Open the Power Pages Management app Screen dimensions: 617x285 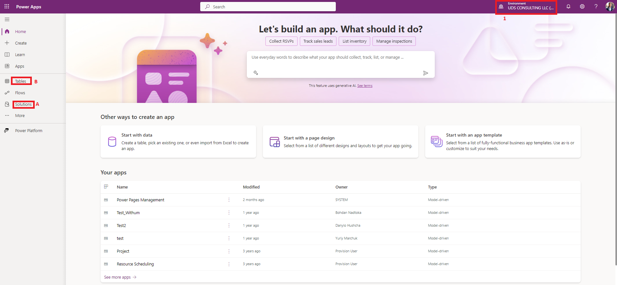pos(140,200)
